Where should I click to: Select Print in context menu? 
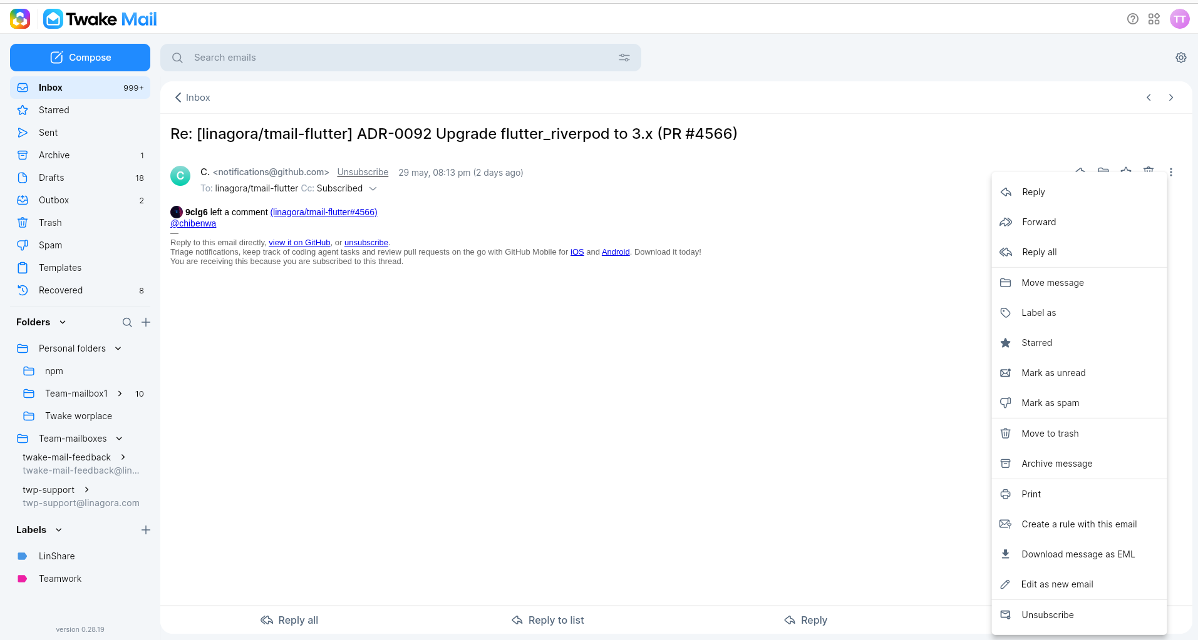click(1080, 494)
